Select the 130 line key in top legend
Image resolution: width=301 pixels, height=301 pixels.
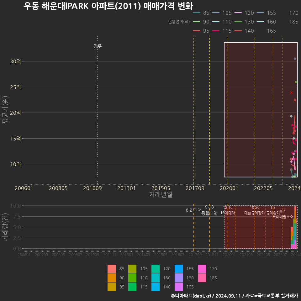(x=238, y=22)
